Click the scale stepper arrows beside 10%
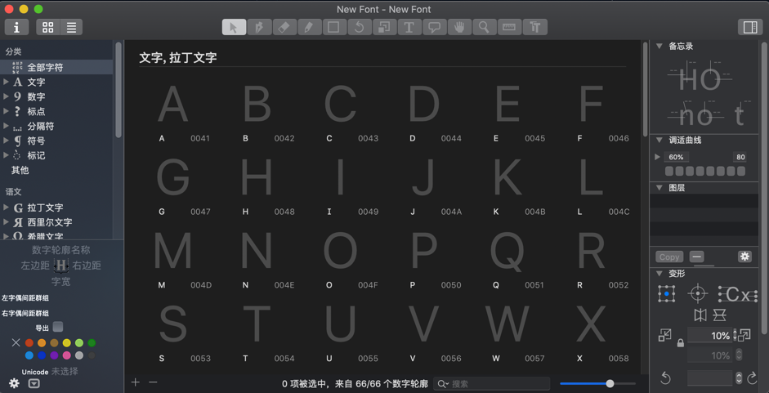 point(735,335)
